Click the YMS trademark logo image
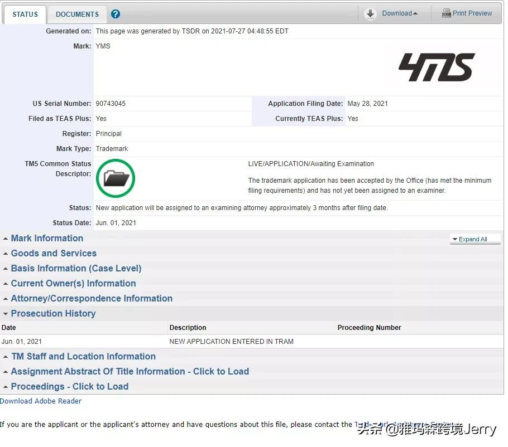The width and height of the screenshot is (508, 447). pos(437,67)
